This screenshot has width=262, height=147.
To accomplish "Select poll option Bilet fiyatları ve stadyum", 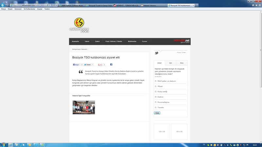I will (156, 81).
